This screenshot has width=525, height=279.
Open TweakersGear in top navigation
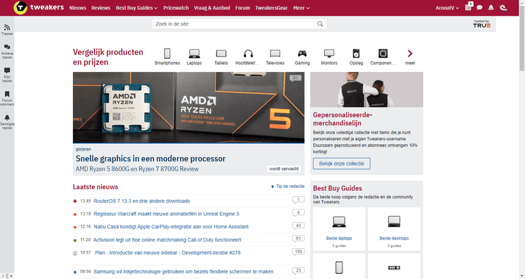(x=271, y=8)
